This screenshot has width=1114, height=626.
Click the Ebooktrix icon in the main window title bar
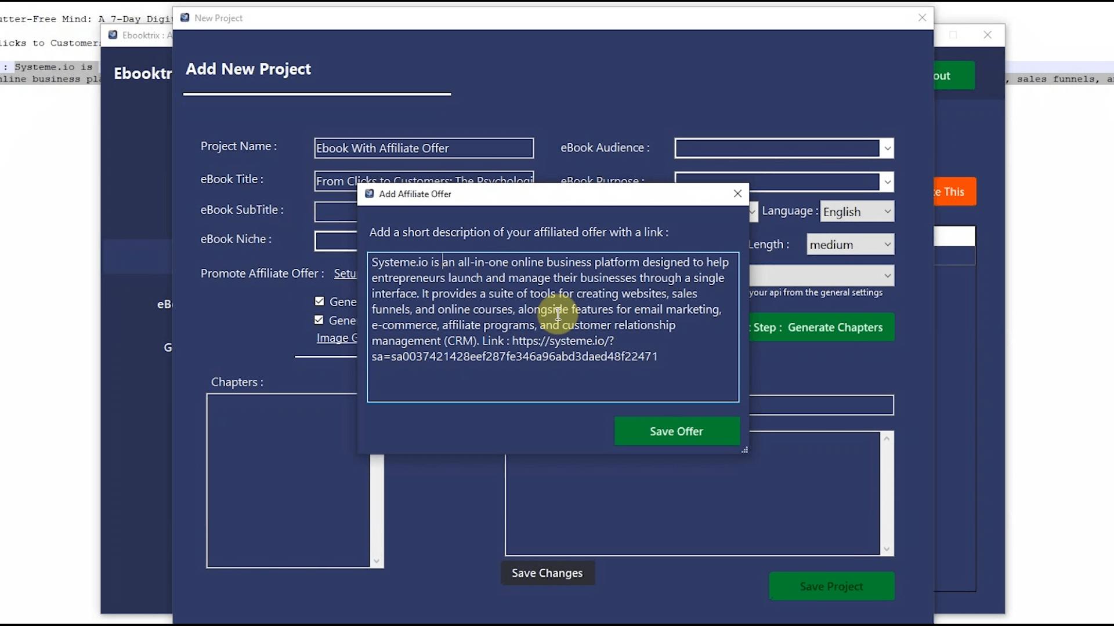112,35
